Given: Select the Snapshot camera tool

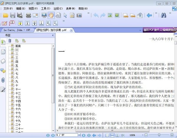Looking at the screenshot, I should pos(79,15).
